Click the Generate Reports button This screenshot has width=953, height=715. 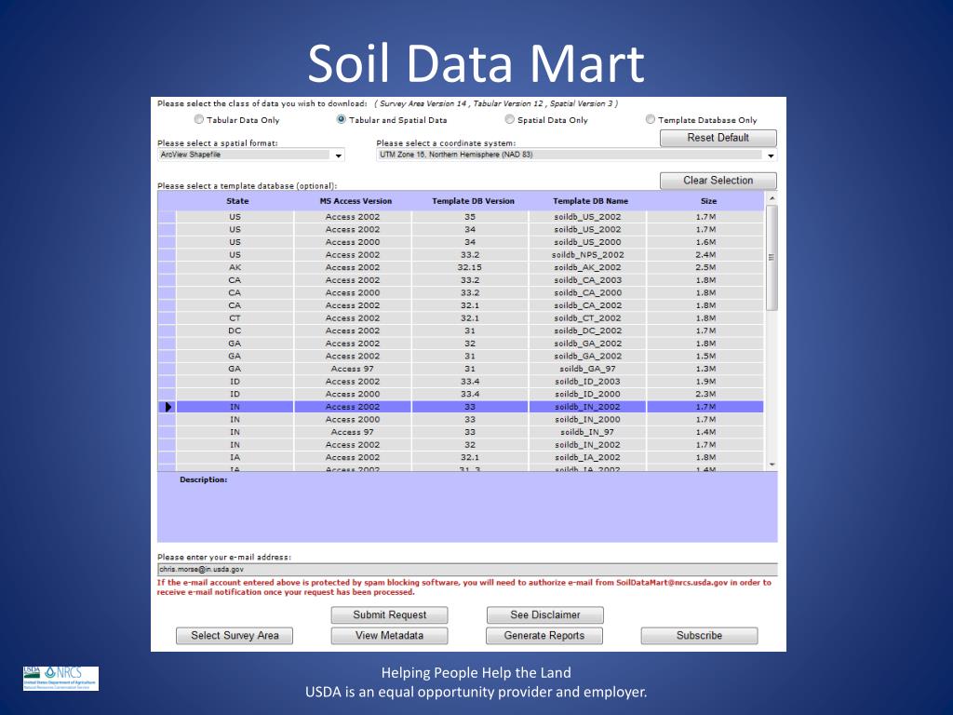544,635
